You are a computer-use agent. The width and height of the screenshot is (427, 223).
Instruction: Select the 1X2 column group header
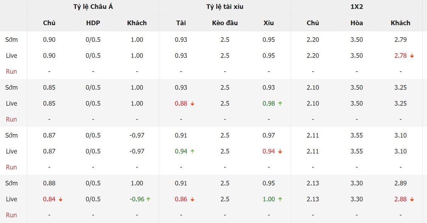click(356, 7)
